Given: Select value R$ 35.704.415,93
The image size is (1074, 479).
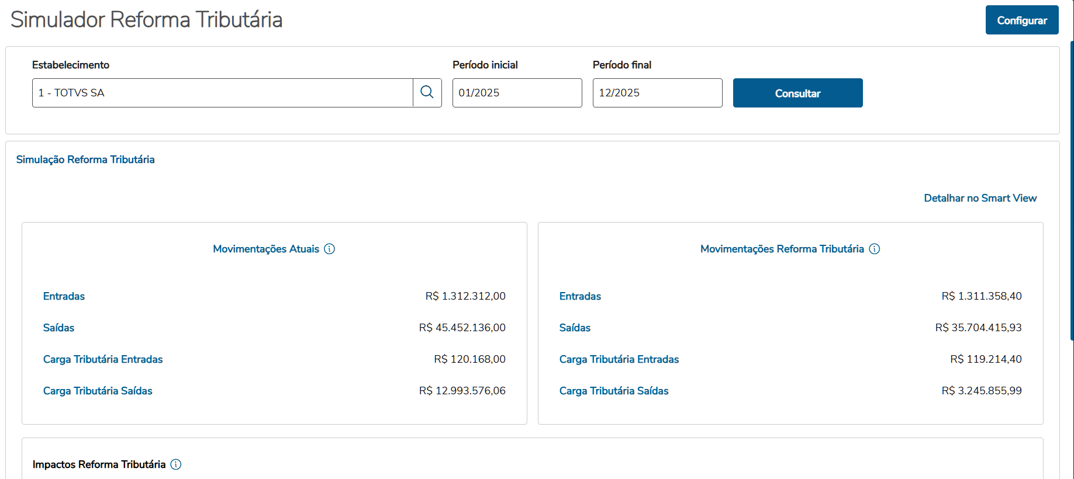Looking at the screenshot, I should 979,328.
